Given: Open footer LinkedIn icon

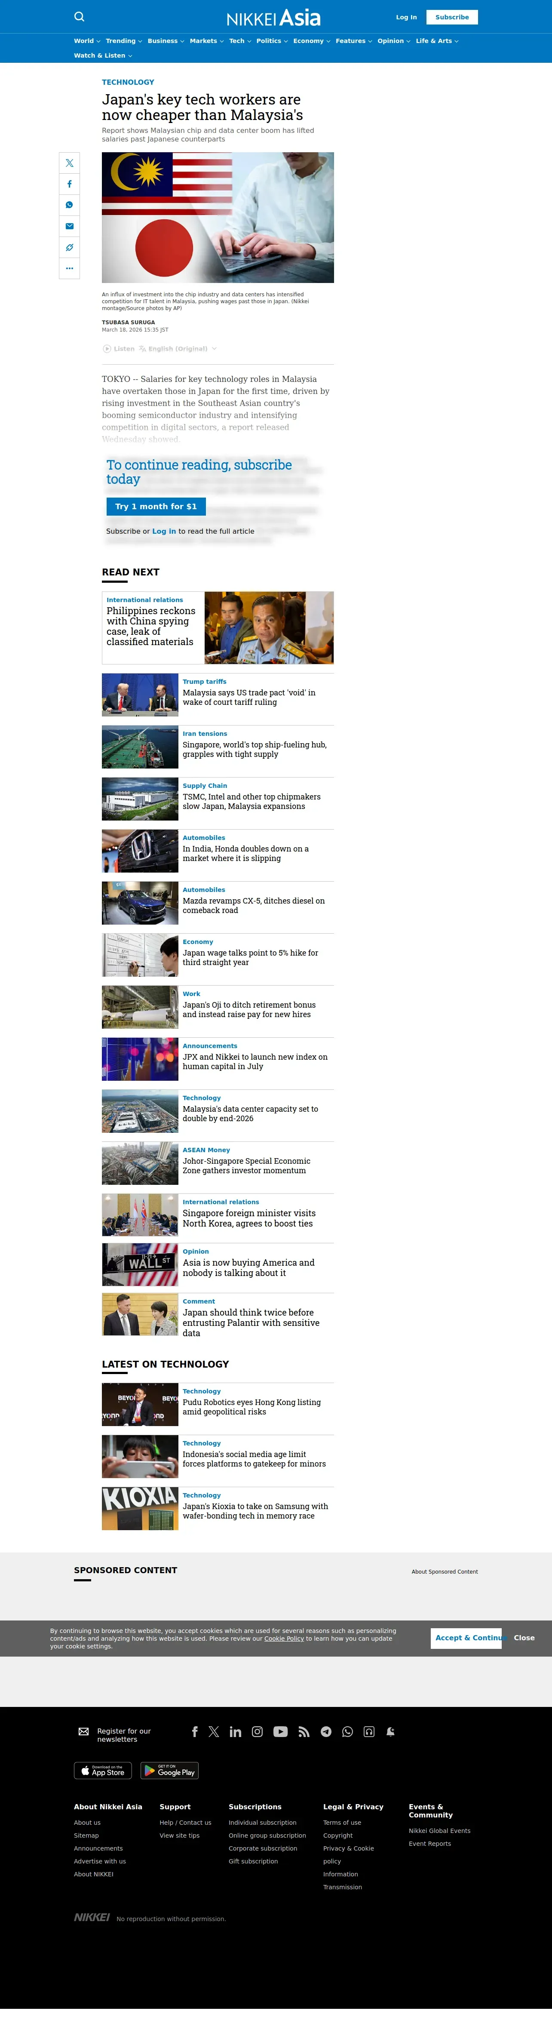Looking at the screenshot, I should [x=236, y=1731].
